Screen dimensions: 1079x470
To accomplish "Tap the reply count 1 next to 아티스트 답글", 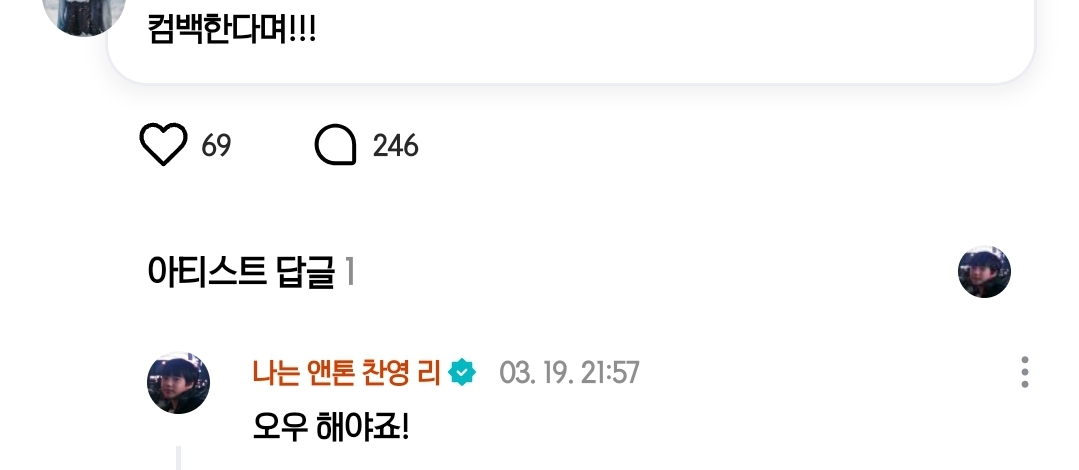I will [350, 272].
